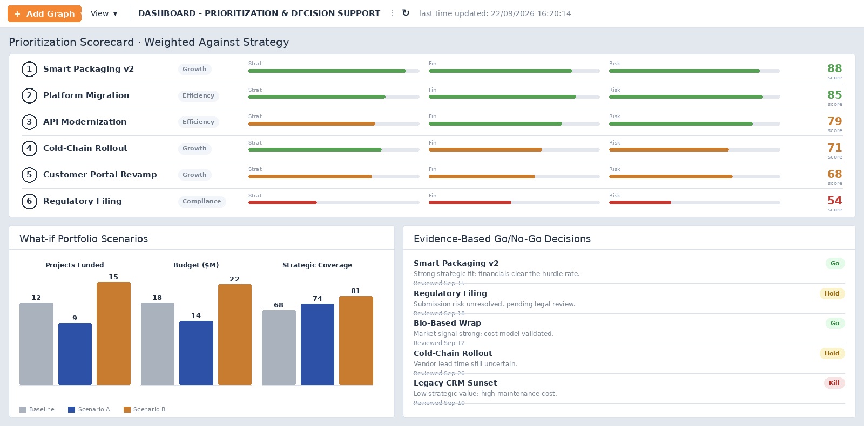Image resolution: width=864 pixels, height=426 pixels.
Task: Click rank 3 circle for API Modernization
Action: [x=29, y=122]
